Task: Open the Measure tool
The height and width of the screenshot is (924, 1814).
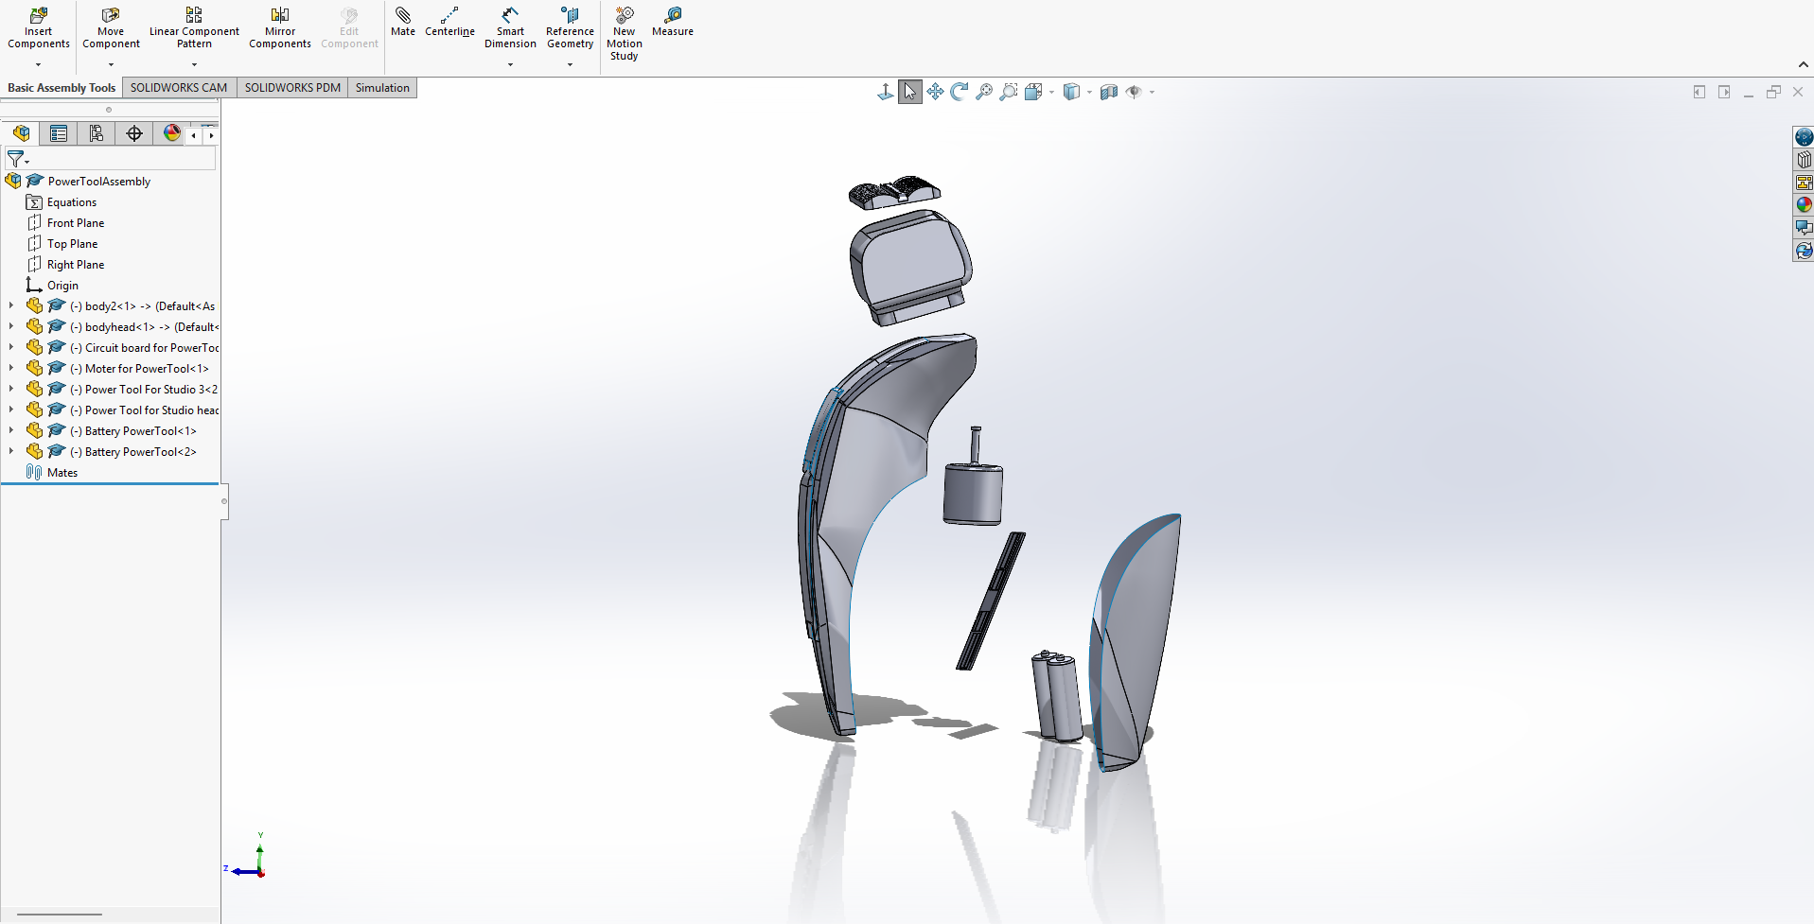Action: [673, 22]
